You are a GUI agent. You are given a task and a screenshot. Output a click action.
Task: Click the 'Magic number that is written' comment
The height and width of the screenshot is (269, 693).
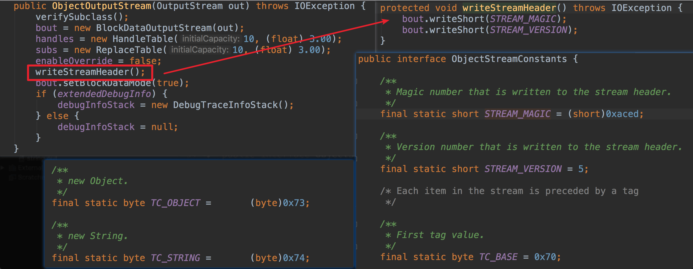(528, 92)
